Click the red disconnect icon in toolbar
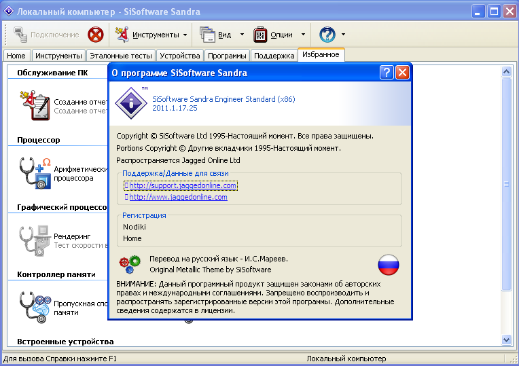This screenshot has height=366, width=519. tap(96, 35)
